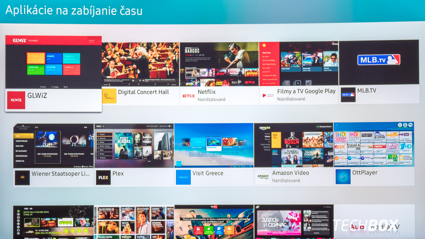Open the Plex Peaky Blinders preview
The width and height of the screenshot is (425, 239).
click(134, 146)
